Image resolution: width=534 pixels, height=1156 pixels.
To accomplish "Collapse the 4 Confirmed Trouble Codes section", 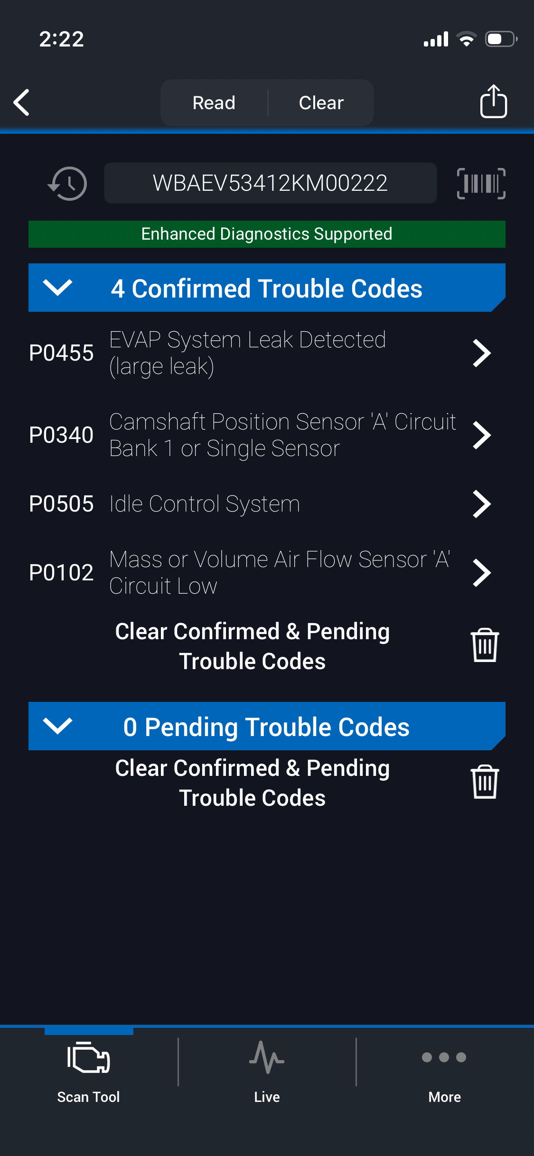I will coord(57,288).
